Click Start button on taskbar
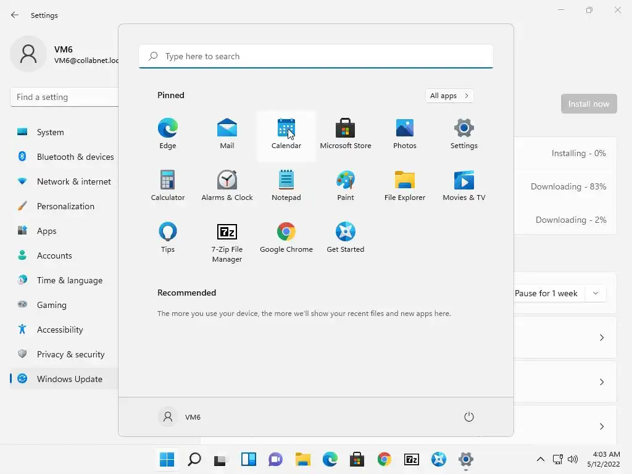 pos(167,459)
